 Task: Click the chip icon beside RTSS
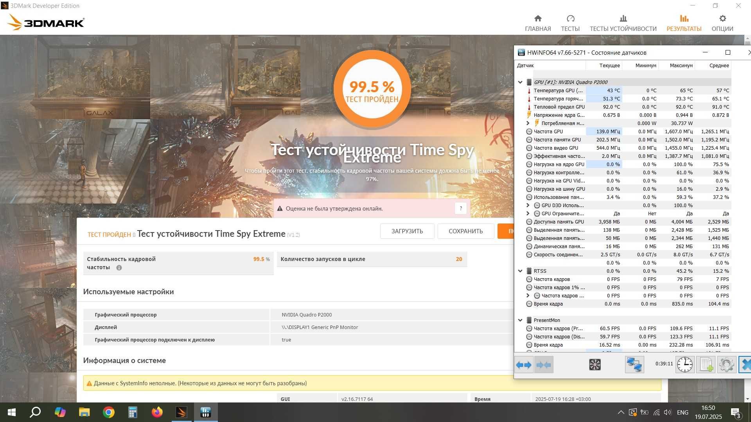529,271
